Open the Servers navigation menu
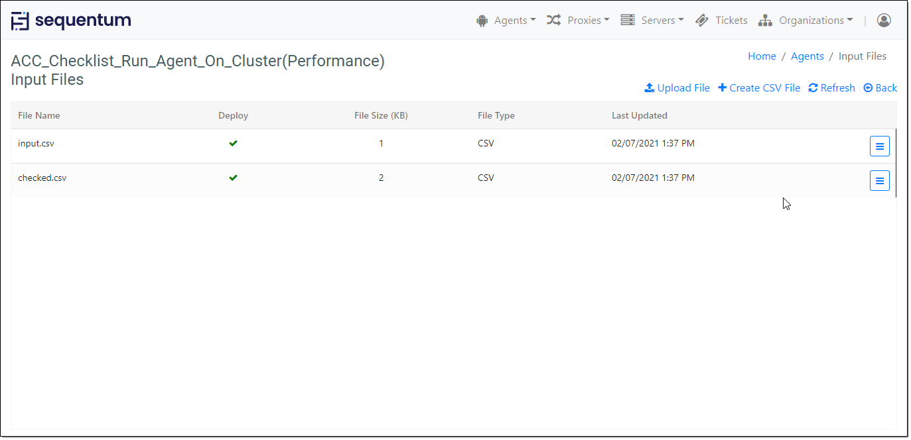Image resolution: width=911 pixels, height=440 pixels. click(x=652, y=21)
